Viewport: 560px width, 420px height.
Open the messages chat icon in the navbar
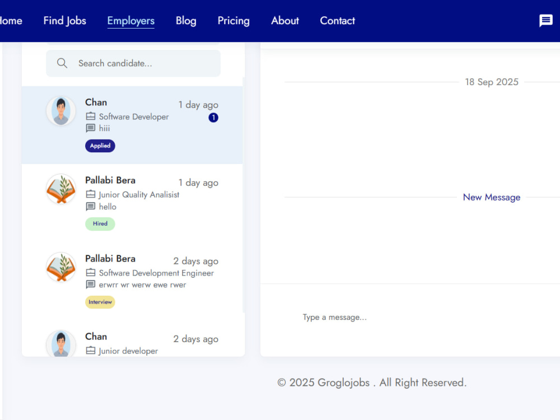(x=545, y=21)
